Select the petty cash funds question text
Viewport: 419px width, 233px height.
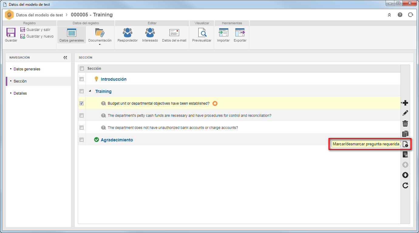click(x=189, y=116)
